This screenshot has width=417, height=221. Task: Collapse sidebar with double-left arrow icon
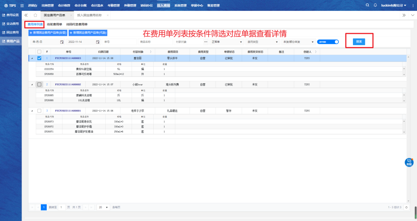pos(26,15)
